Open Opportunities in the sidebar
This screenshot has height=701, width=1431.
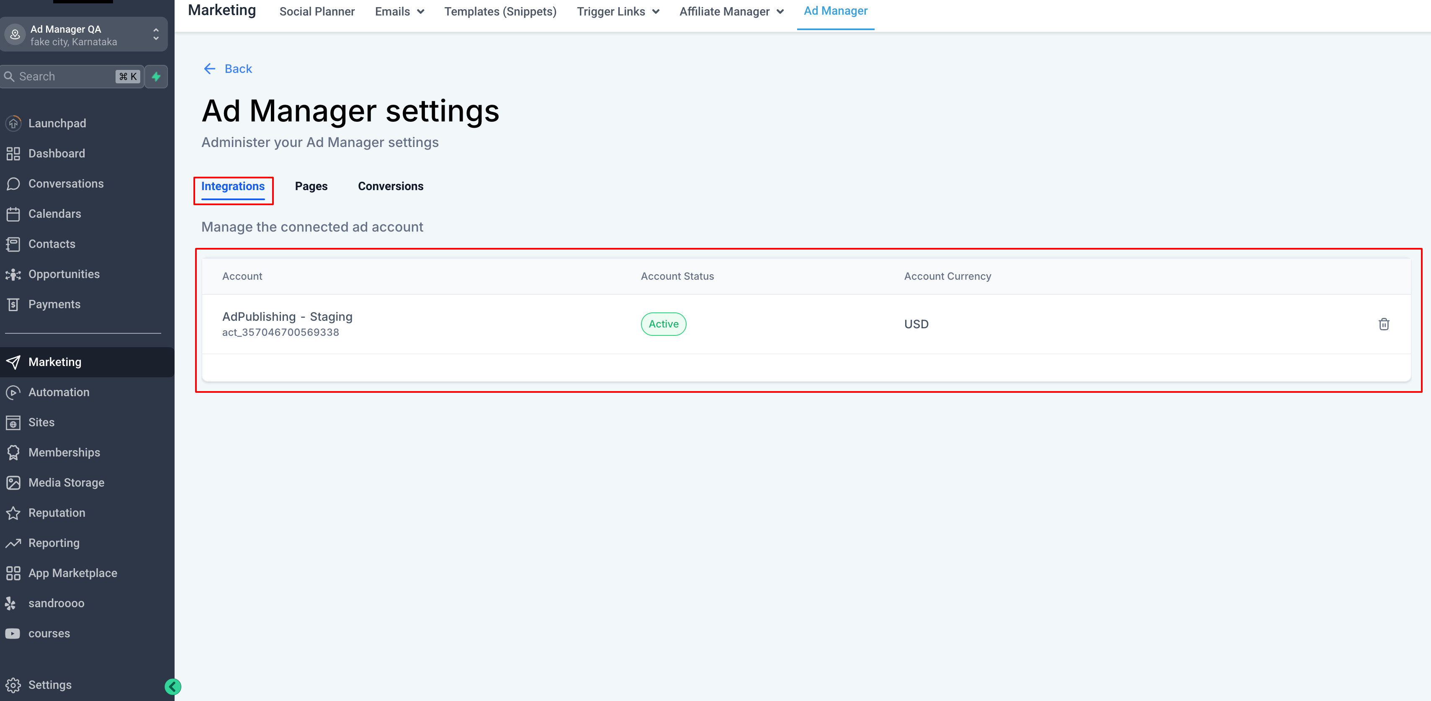pyautogui.click(x=64, y=274)
